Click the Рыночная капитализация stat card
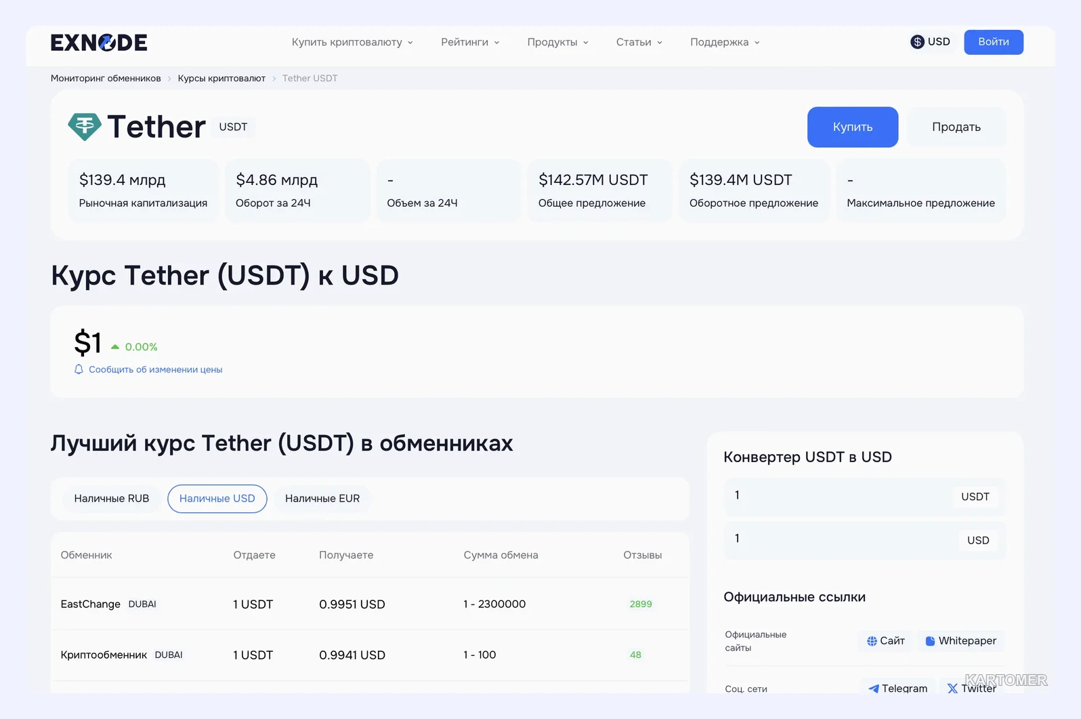Viewport: 1081px width, 719px height. coord(143,191)
